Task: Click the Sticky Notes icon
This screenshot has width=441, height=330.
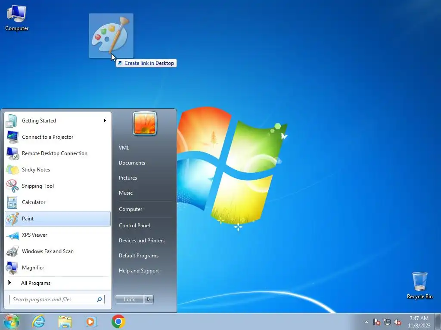Action: [x=12, y=169]
